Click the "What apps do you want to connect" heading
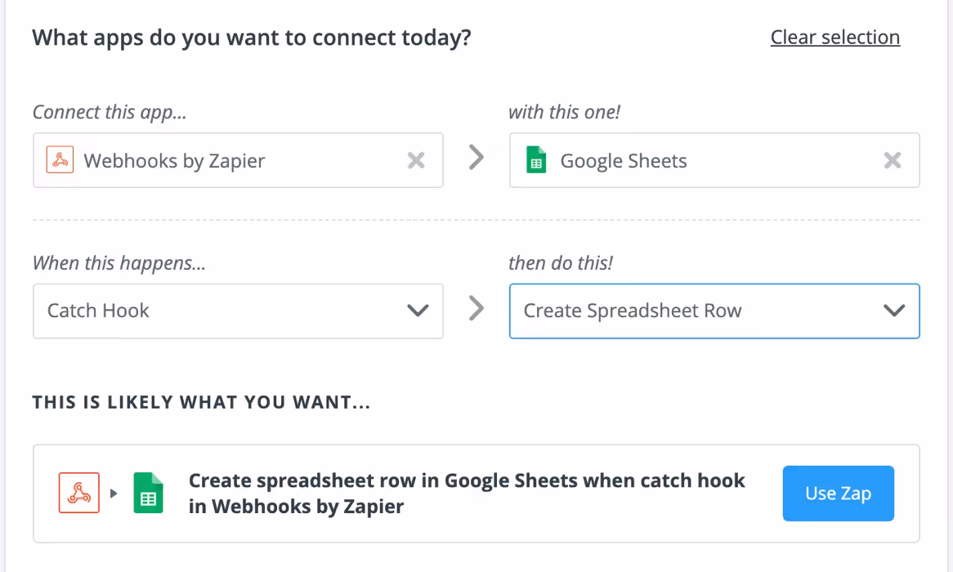This screenshot has width=953, height=572. (x=252, y=38)
